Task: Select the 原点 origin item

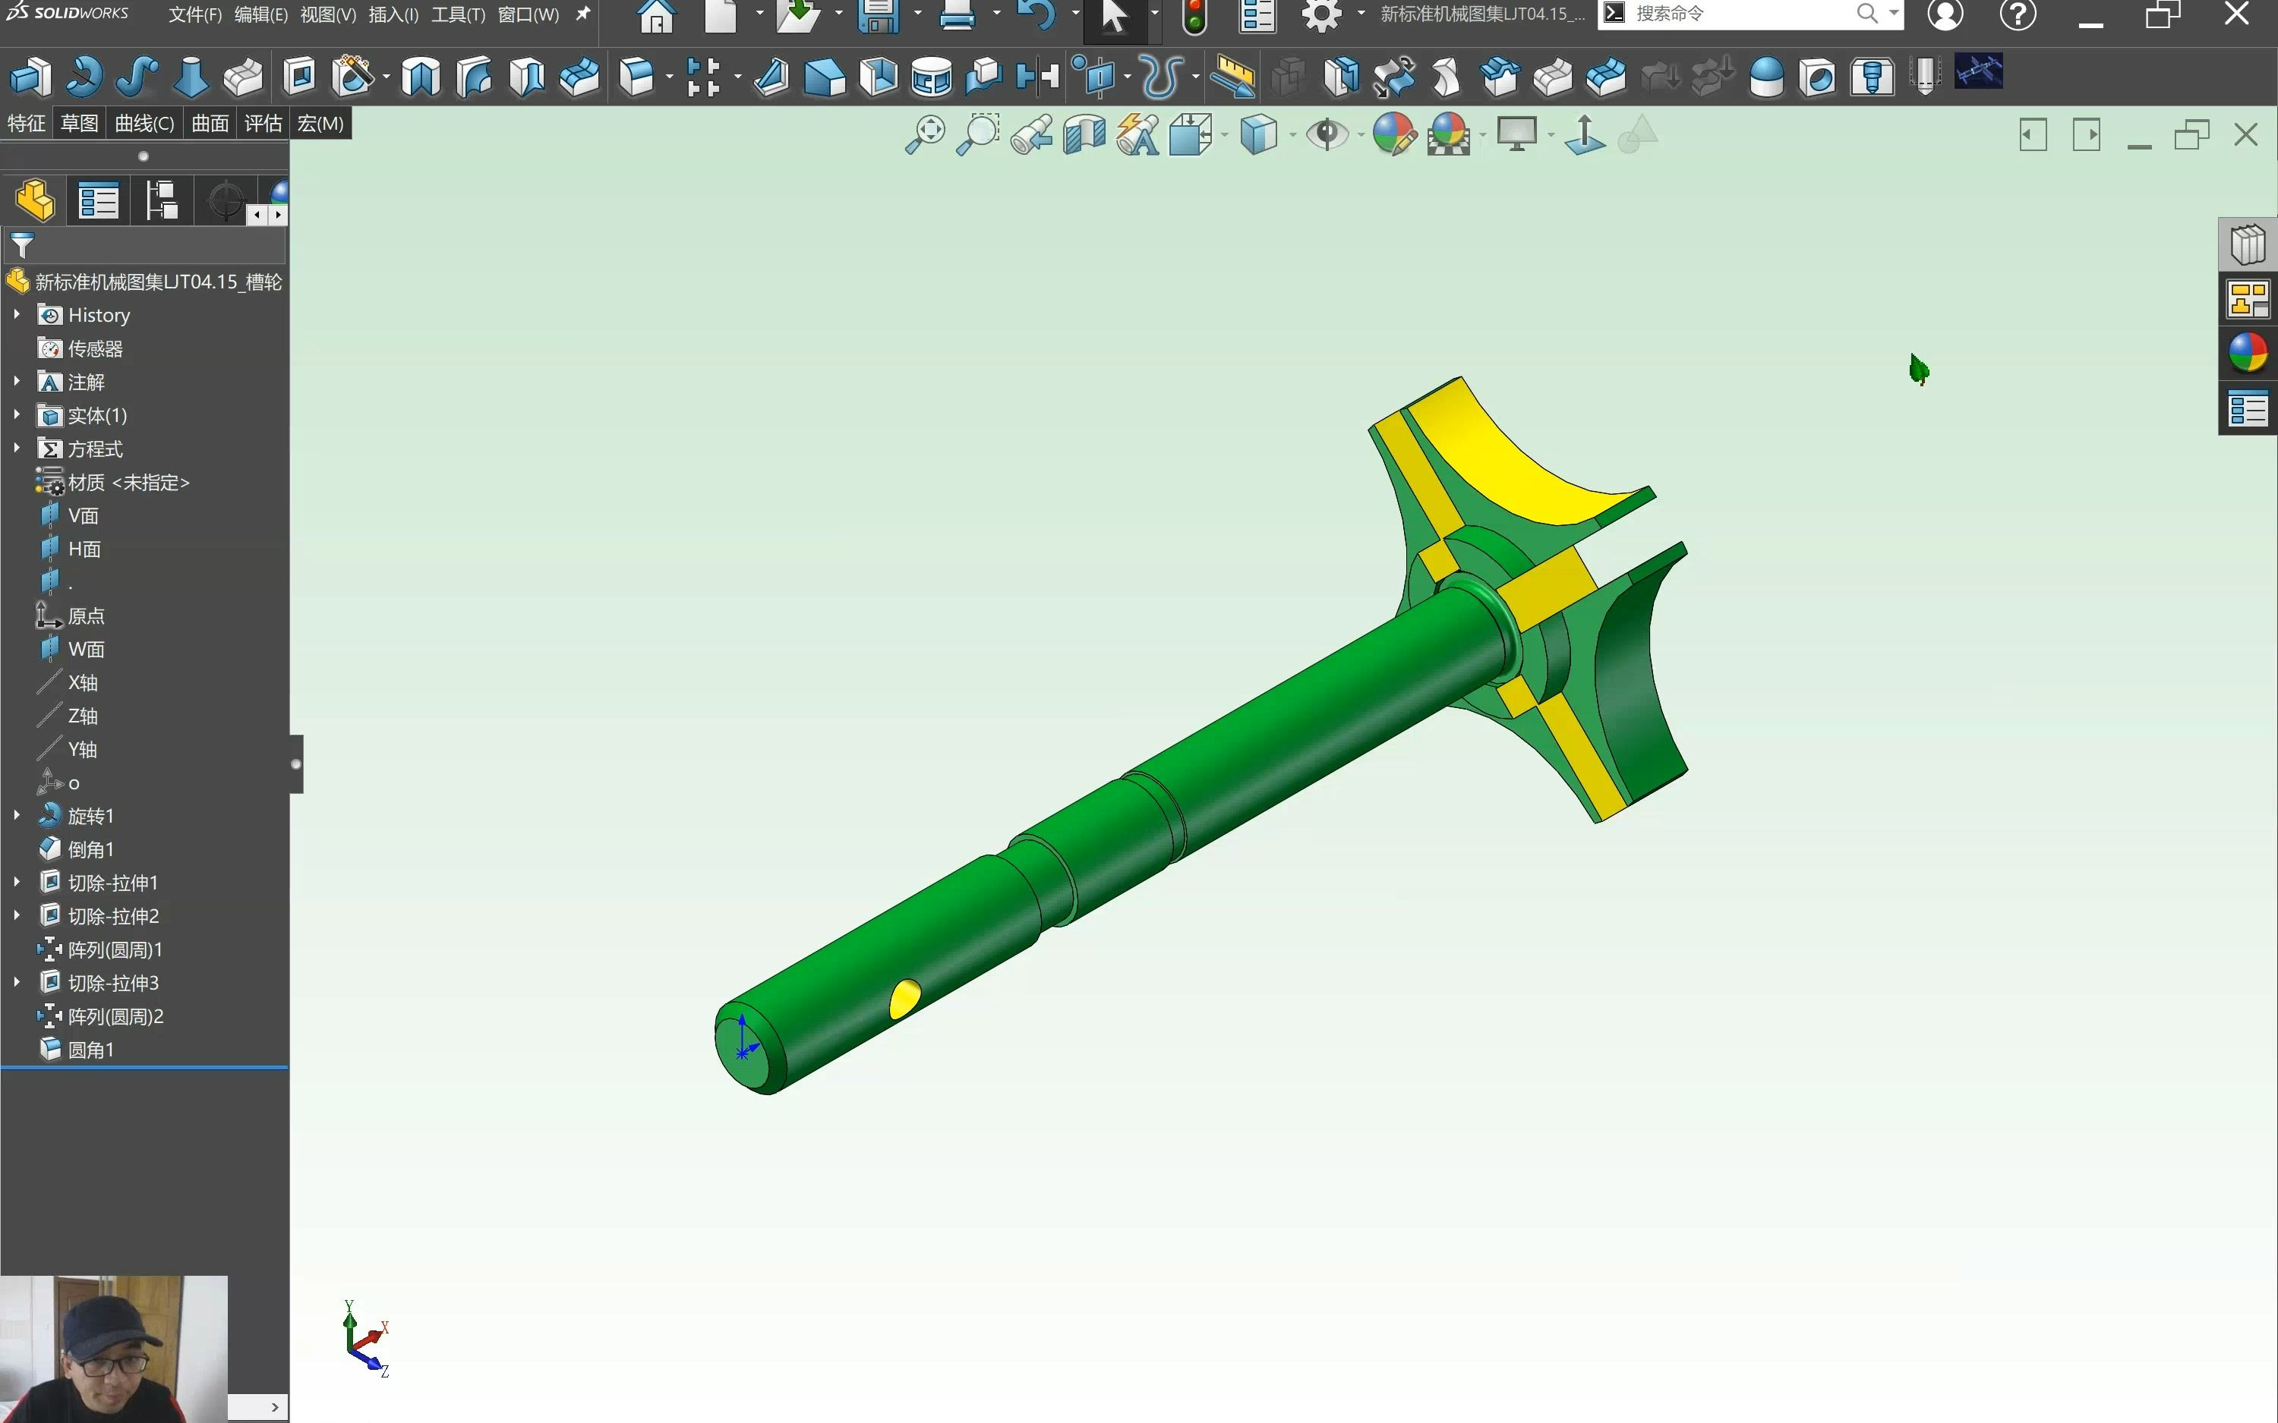Action: (x=71, y=615)
